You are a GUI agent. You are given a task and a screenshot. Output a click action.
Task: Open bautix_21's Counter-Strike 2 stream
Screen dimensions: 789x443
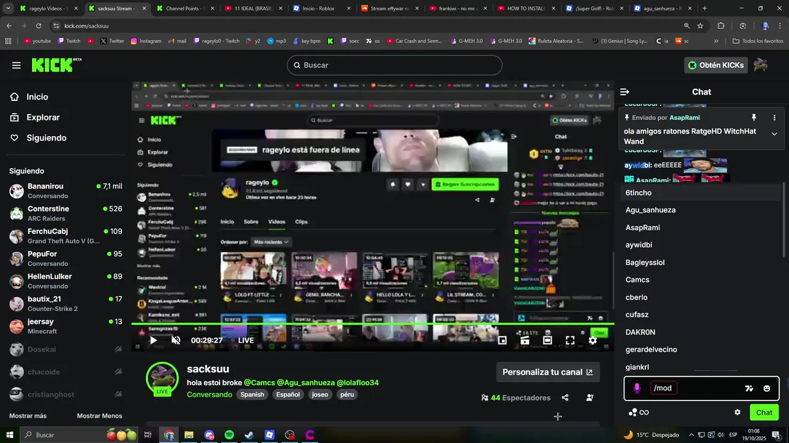coord(65,304)
